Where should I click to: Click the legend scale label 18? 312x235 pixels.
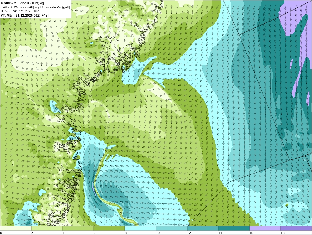click(282, 233)
